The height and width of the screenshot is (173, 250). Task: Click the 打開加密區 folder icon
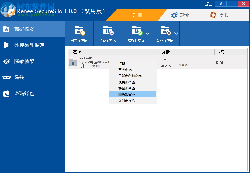click(109, 30)
